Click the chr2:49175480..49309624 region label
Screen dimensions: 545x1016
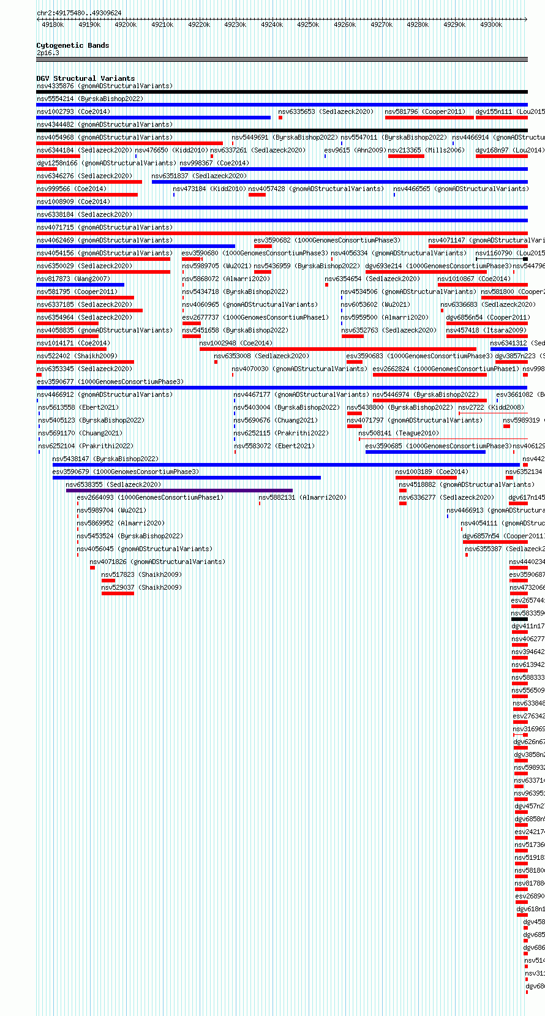point(79,13)
